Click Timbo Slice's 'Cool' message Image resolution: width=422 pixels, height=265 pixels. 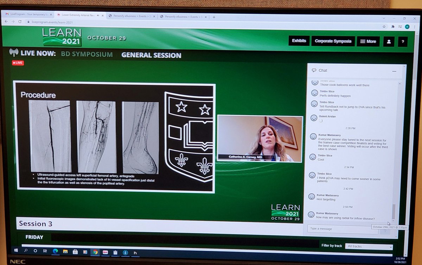[x=321, y=160]
